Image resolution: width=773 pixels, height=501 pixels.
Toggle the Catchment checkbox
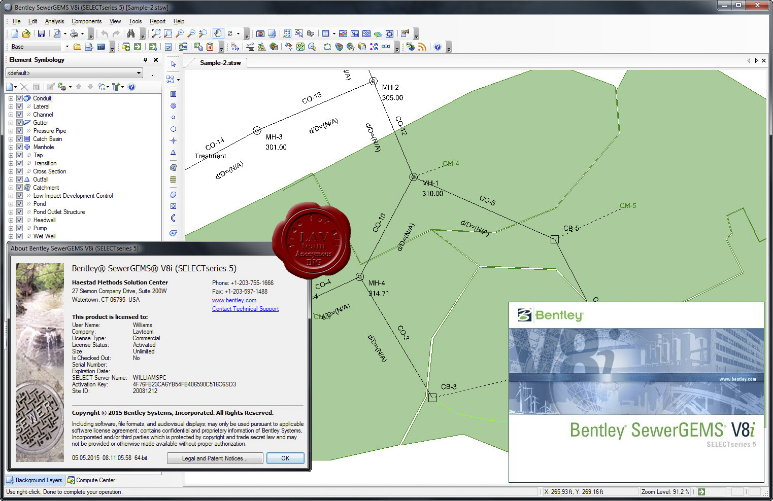tap(19, 188)
